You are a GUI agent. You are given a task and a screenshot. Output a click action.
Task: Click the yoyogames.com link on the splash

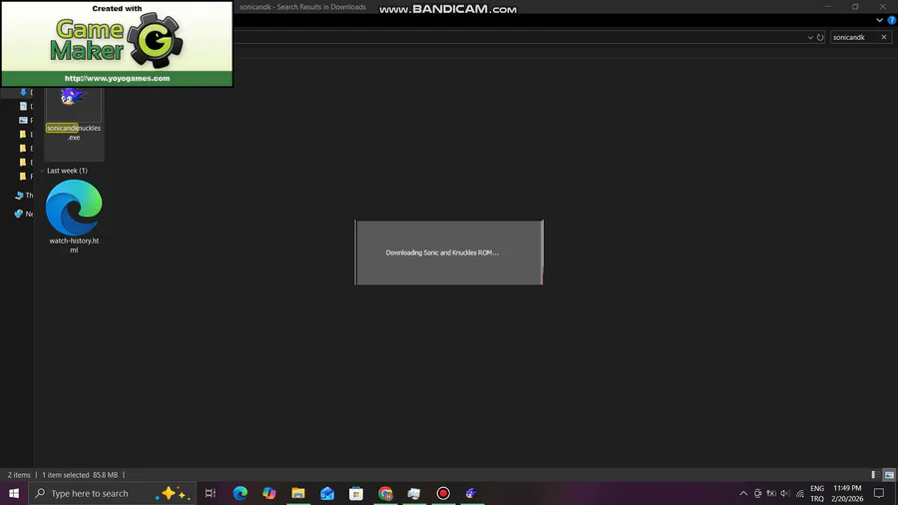pyautogui.click(x=117, y=79)
